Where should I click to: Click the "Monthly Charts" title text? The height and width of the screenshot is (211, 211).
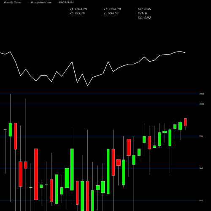point(12,3)
